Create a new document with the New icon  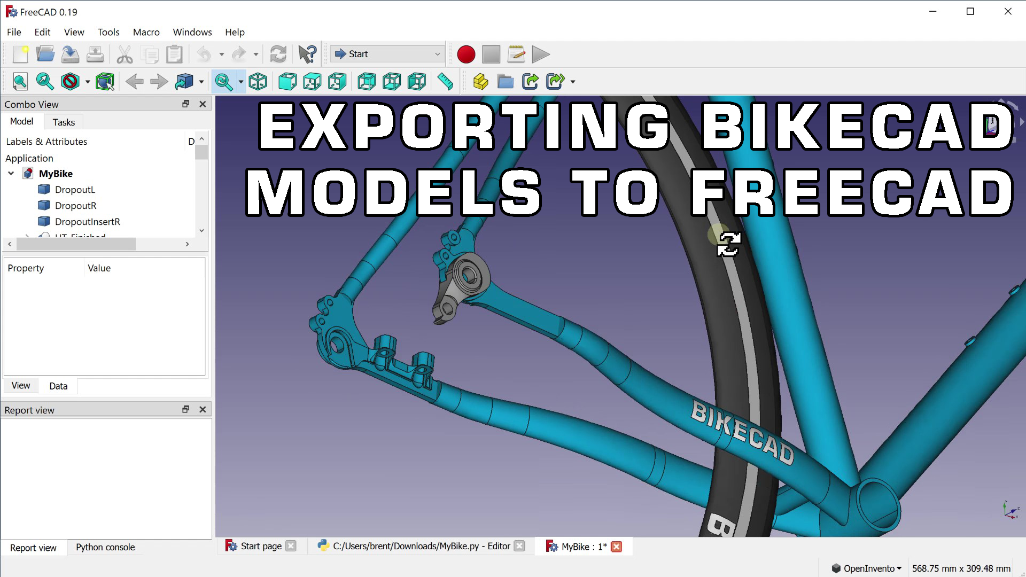[20, 54]
